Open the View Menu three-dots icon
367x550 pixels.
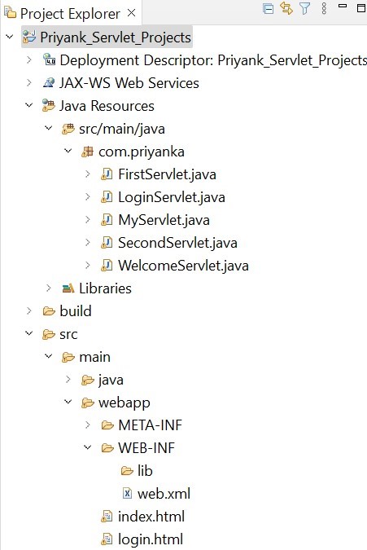pyautogui.click(x=324, y=8)
